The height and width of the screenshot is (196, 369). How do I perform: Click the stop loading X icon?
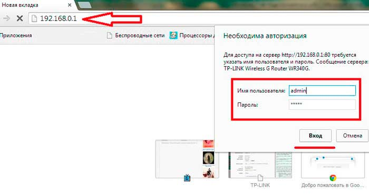click(20, 18)
